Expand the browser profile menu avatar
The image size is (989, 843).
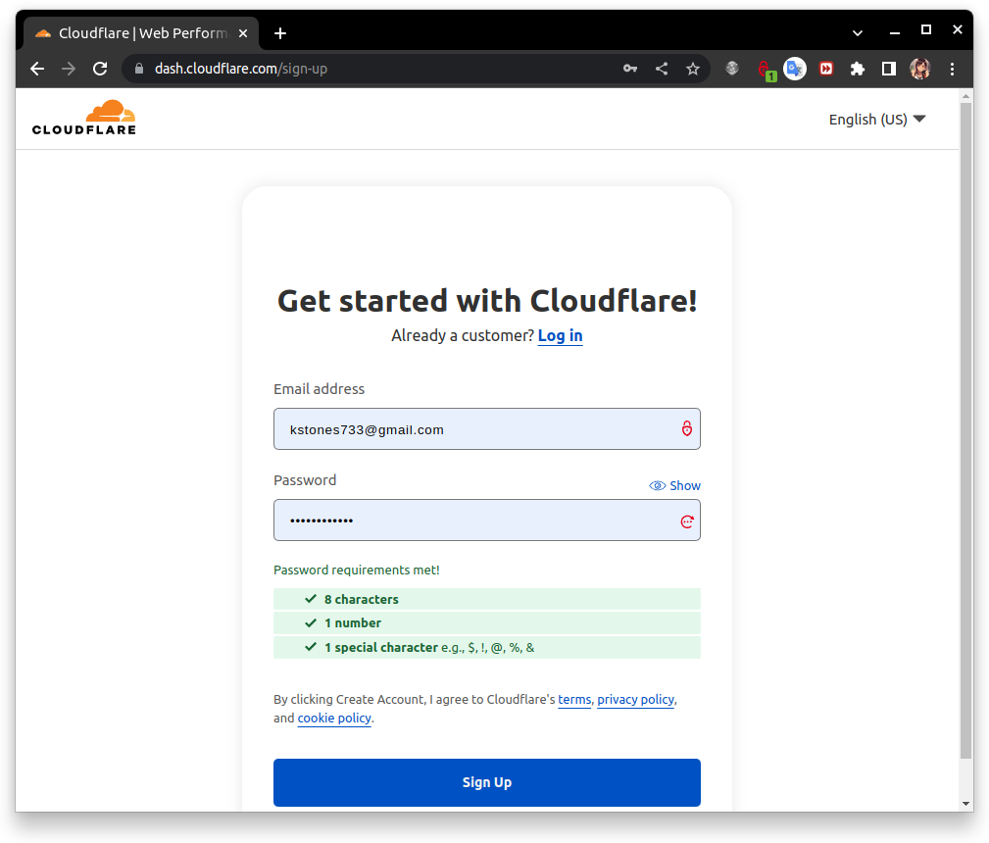point(919,69)
